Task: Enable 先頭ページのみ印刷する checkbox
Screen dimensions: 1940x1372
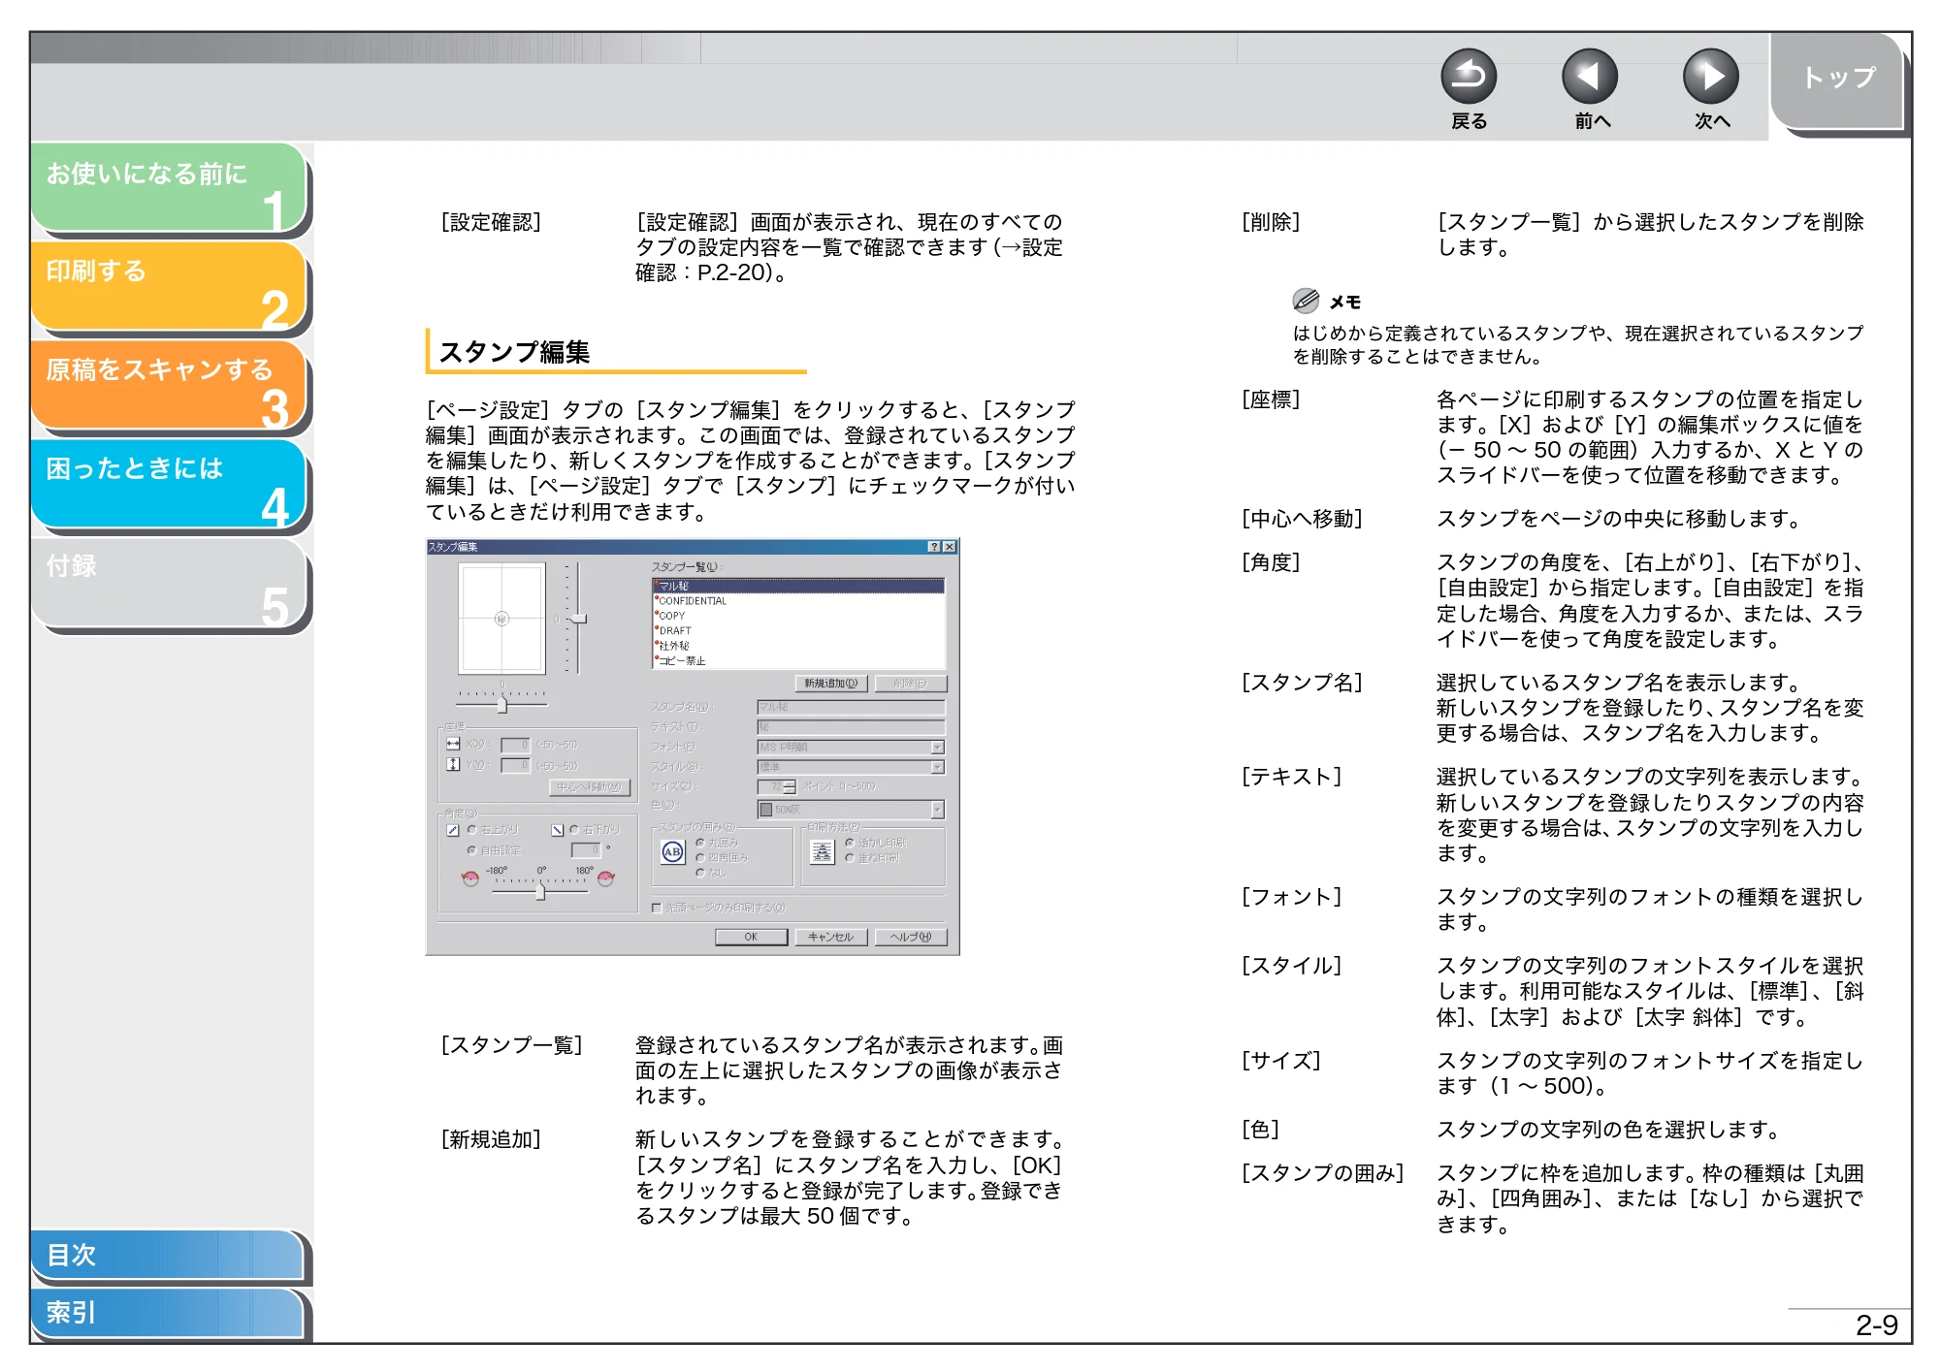Action: 657,909
